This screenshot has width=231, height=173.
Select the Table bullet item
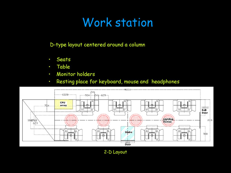pos(63,67)
